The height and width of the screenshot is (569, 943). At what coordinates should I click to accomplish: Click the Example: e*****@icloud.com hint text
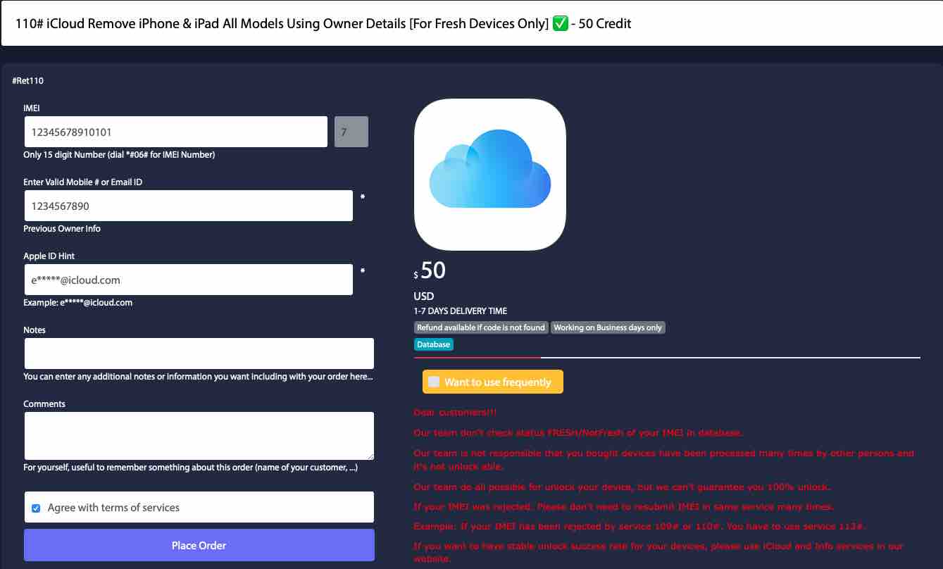point(78,303)
